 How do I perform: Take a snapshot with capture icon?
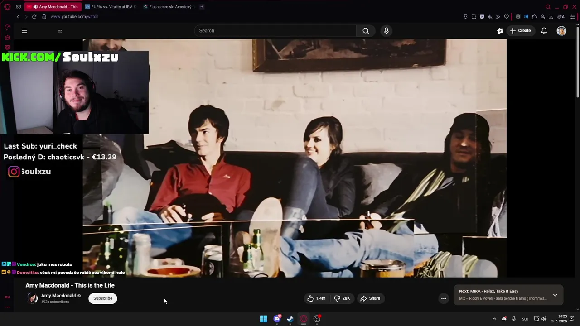[474, 17]
